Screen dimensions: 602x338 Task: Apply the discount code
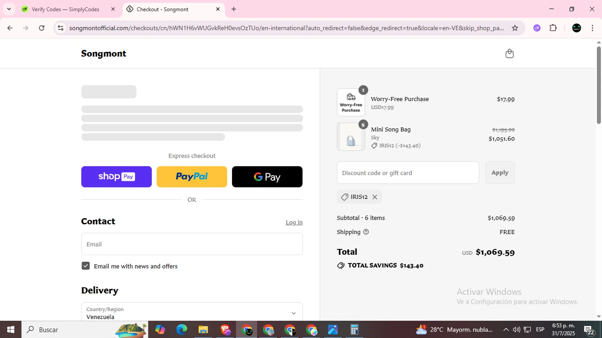pyautogui.click(x=500, y=172)
